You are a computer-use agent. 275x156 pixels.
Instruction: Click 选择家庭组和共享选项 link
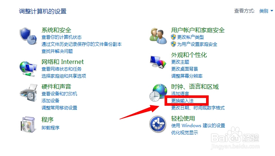[x=64, y=76]
